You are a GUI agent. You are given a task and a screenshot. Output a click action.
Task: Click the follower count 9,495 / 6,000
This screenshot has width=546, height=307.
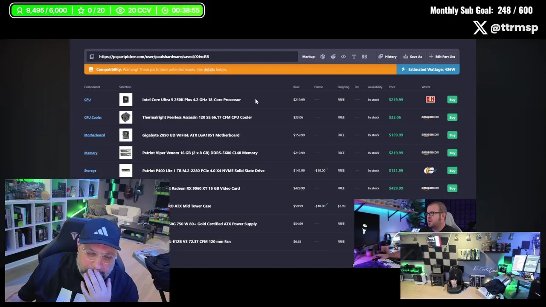(46, 11)
